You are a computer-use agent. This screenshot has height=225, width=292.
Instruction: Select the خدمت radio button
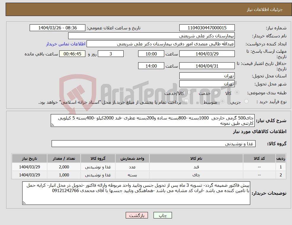point(216,92)
